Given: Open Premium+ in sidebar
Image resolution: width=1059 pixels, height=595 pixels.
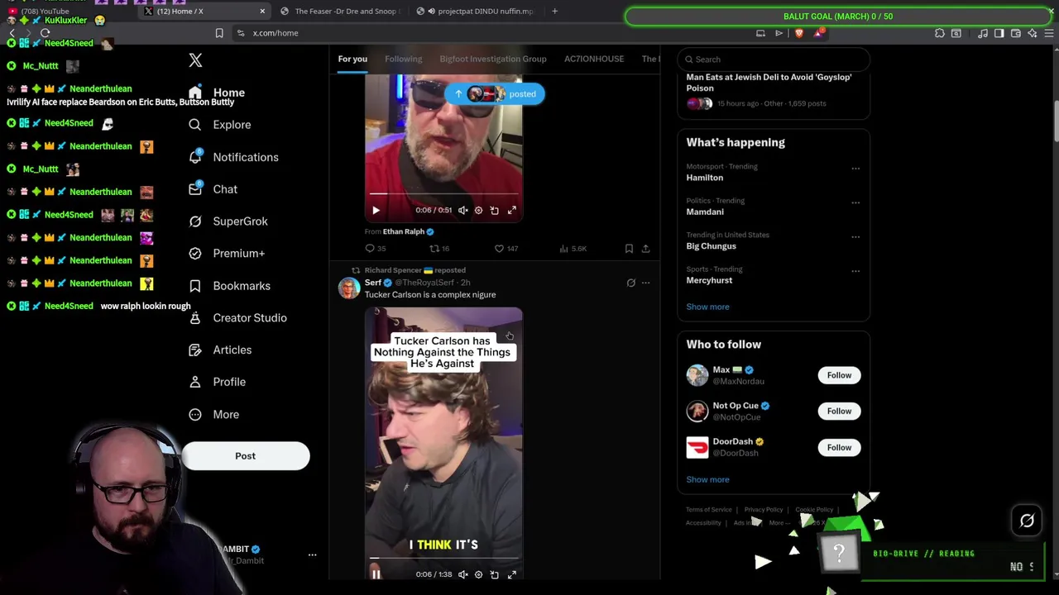Looking at the screenshot, I should pyautogui.click(x=226, y=254).
